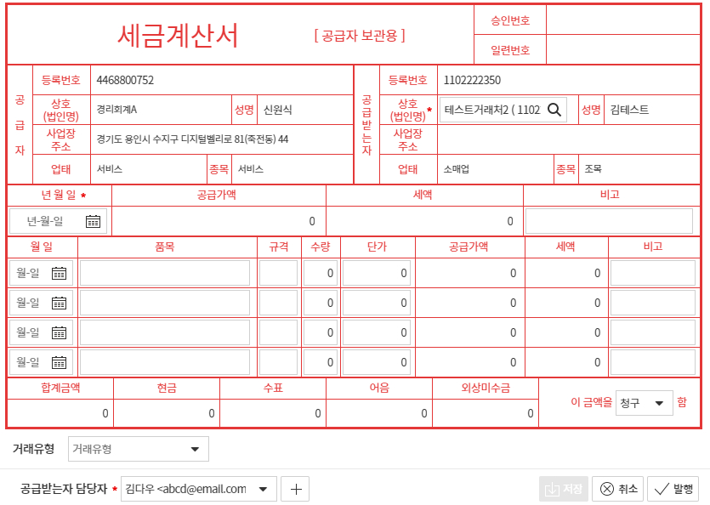Viewport: 710px width, 505px height.
Task: Click the plus icon to add 담당자
Action: 295,489
